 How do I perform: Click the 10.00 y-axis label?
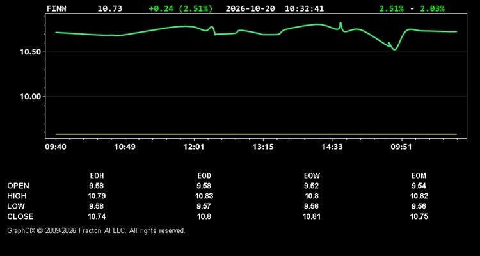(x=31, y=96)
